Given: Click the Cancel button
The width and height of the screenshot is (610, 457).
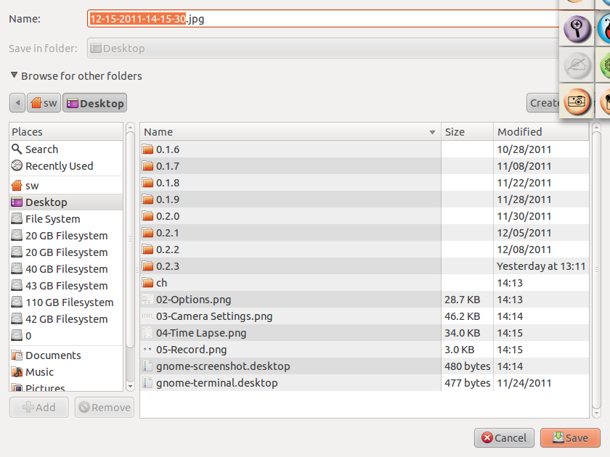Looking at the screenshot, I should tap(504, 438).
